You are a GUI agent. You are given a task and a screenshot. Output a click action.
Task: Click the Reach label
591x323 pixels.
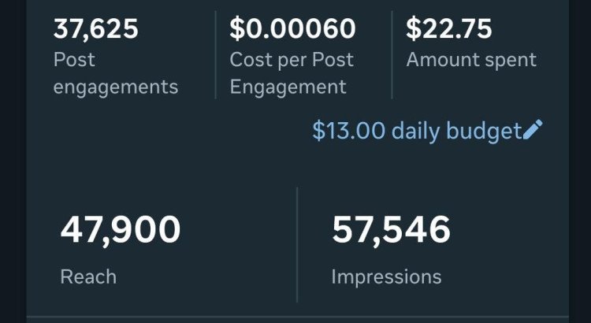click(88, 277)
